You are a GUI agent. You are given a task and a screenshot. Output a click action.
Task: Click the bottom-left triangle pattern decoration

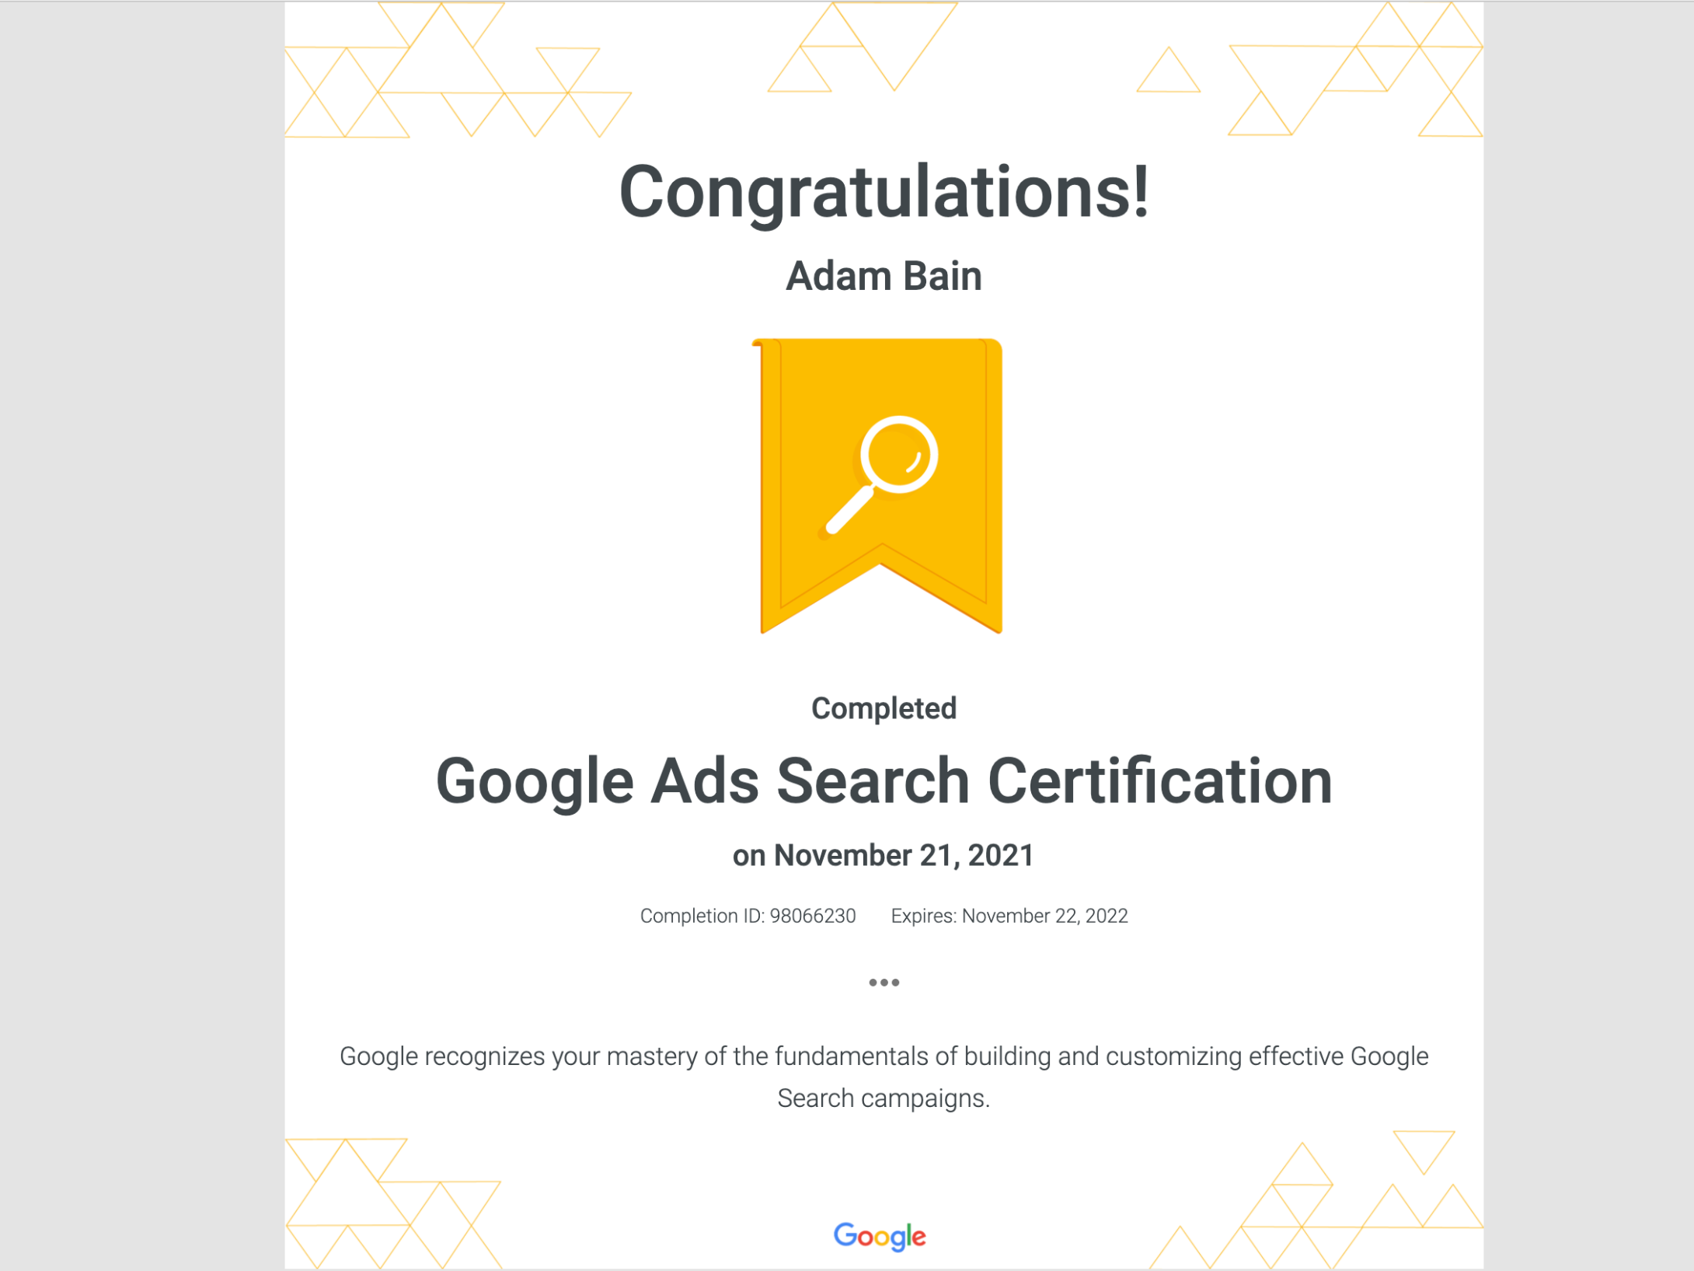click(x=393, y=1203)
